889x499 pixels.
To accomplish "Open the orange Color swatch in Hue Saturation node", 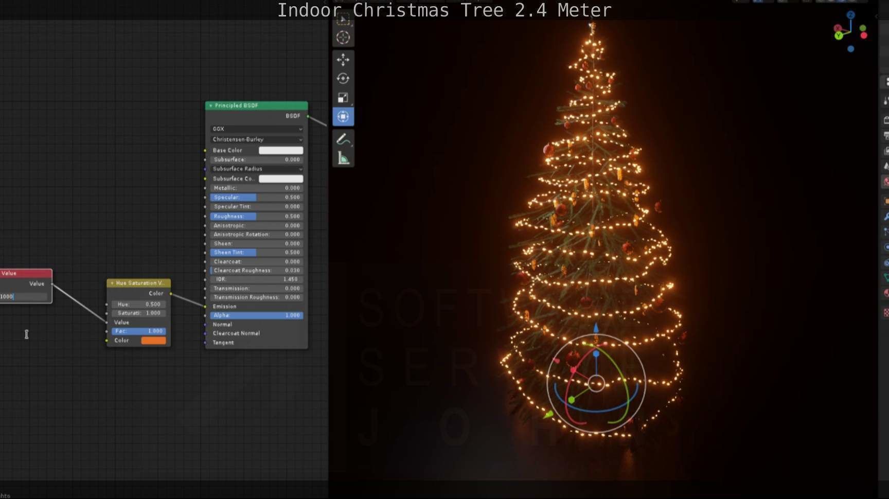I will click(x=153, y=341).
